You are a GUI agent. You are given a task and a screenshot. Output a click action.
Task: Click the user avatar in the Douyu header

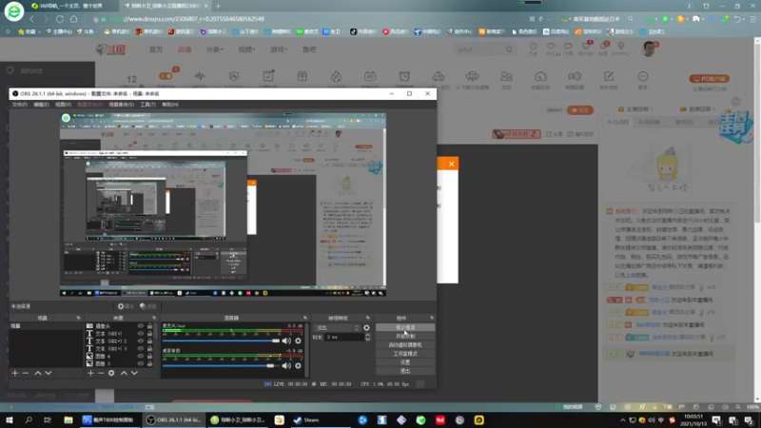point(649,49)
